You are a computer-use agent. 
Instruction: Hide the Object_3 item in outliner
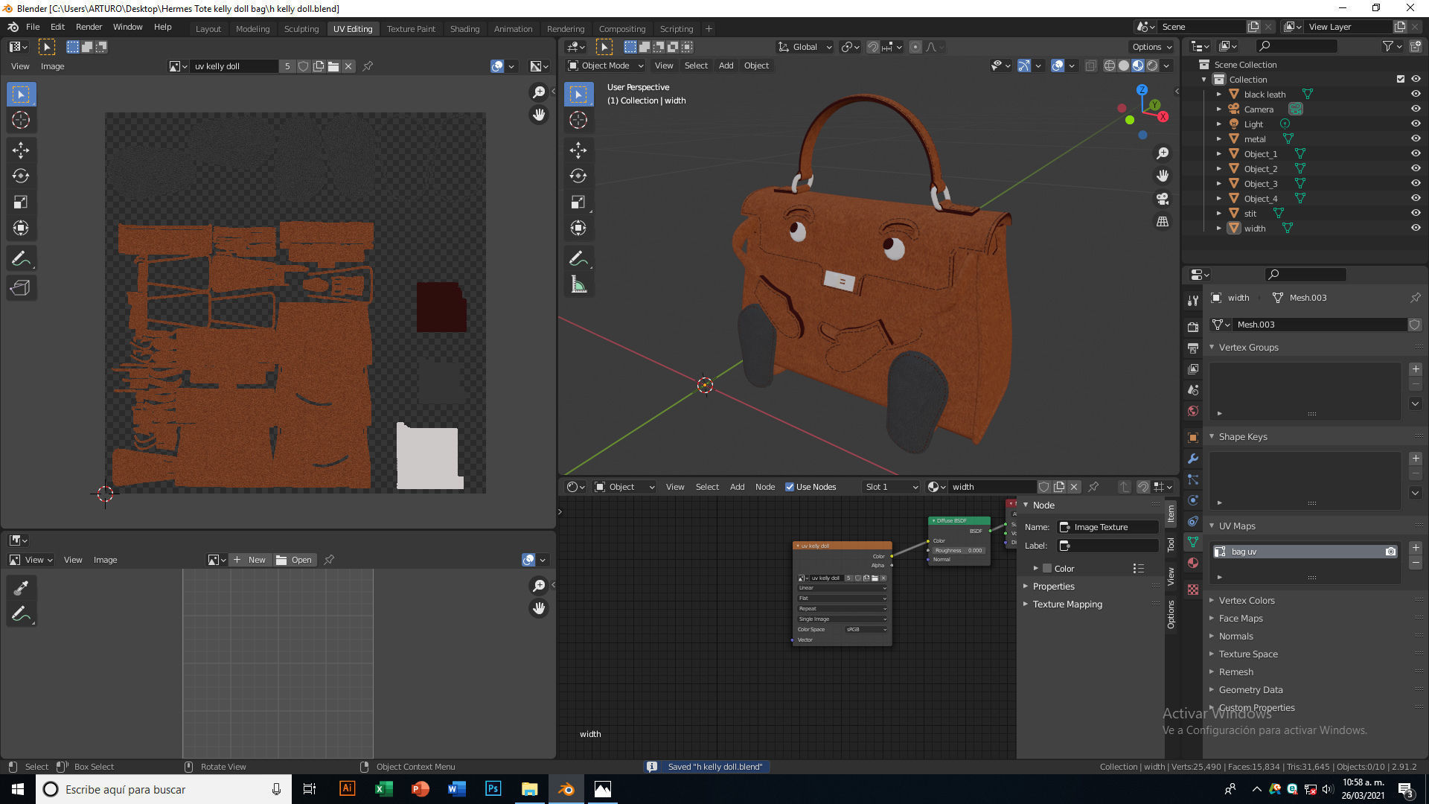(x=1416, y=183)
